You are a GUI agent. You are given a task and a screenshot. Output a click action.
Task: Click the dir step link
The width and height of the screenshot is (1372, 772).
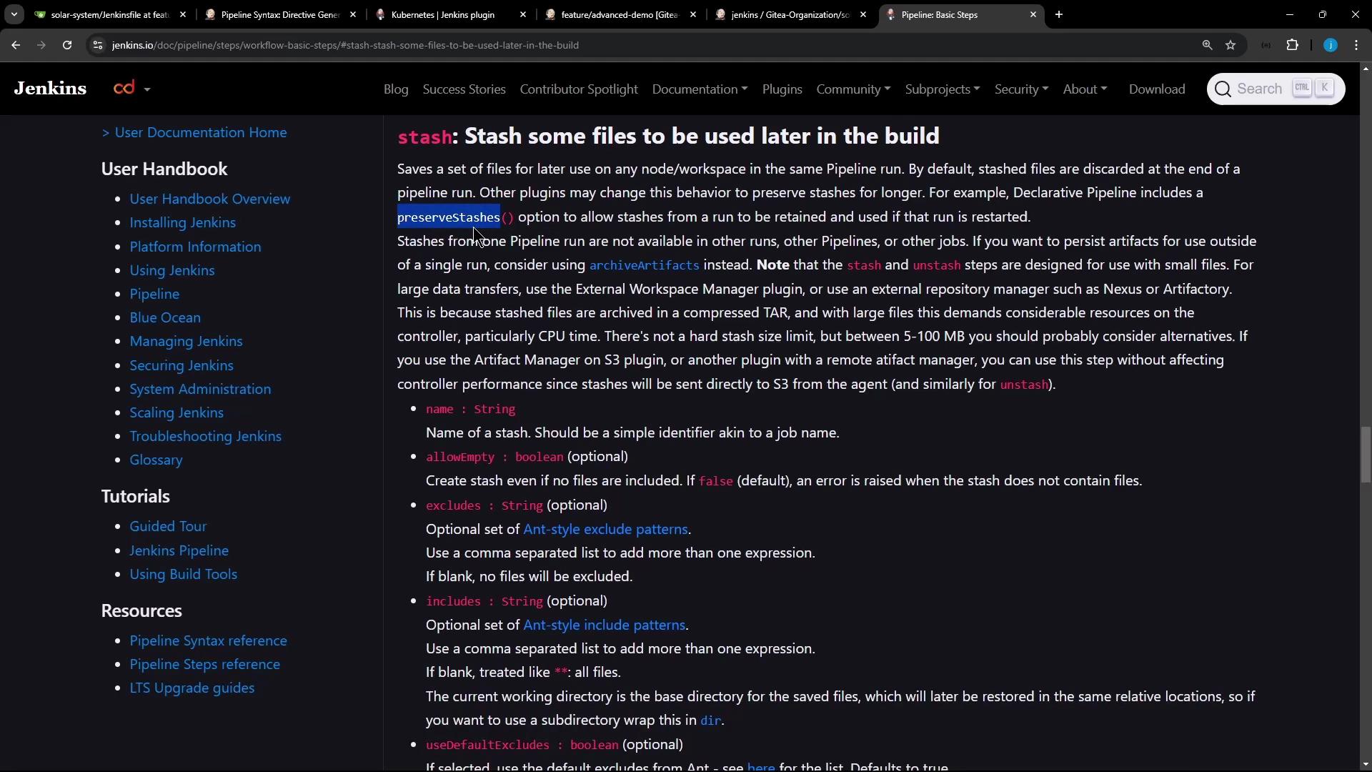(710, 721)
